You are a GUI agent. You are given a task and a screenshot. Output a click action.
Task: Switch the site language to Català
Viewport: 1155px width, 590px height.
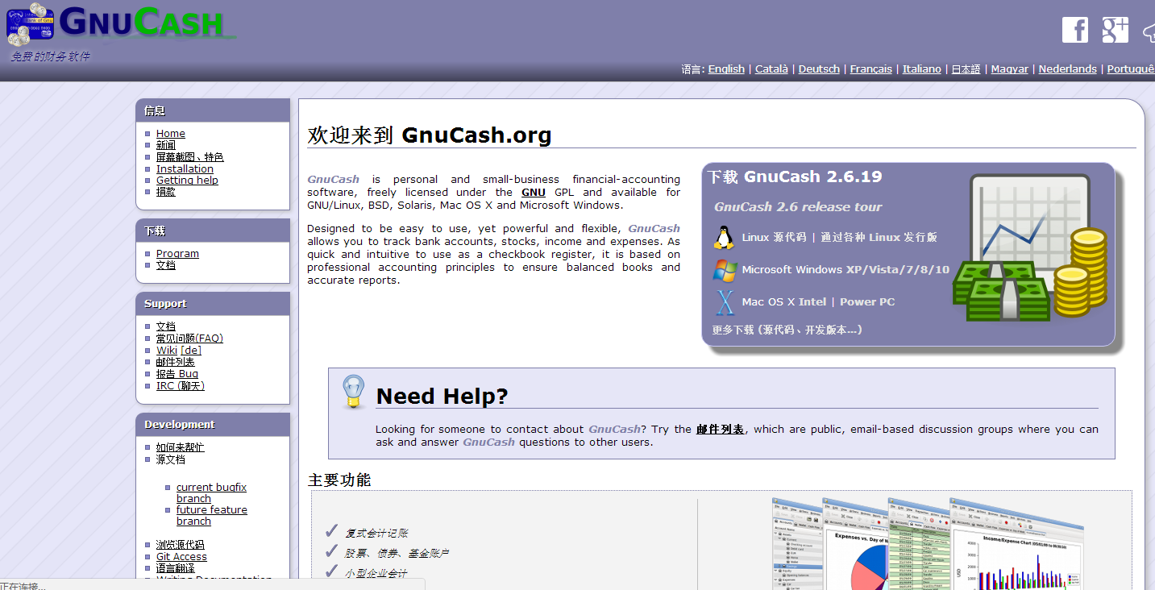tap(771, 69)
